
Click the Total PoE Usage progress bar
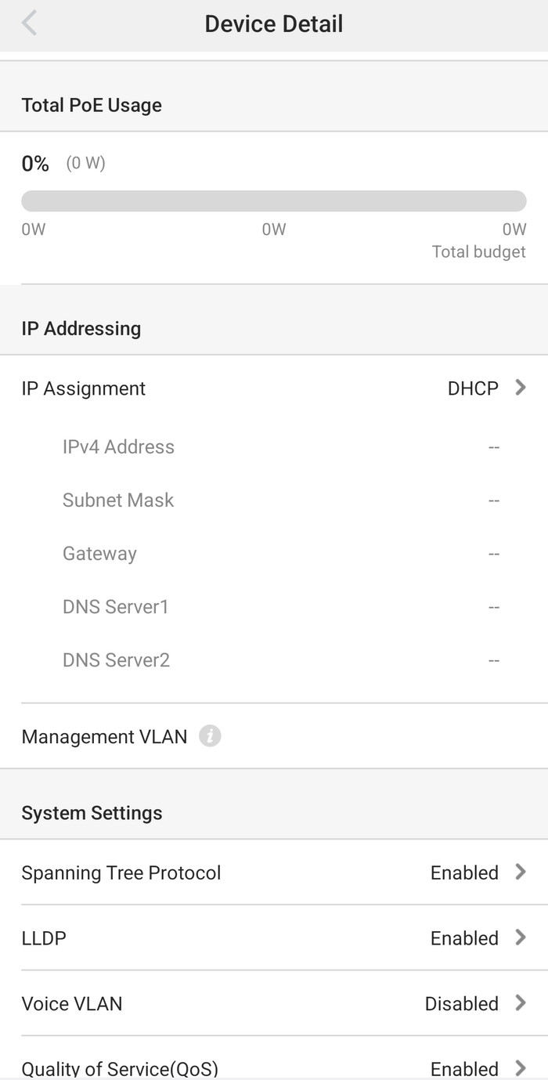coord(274,200)
